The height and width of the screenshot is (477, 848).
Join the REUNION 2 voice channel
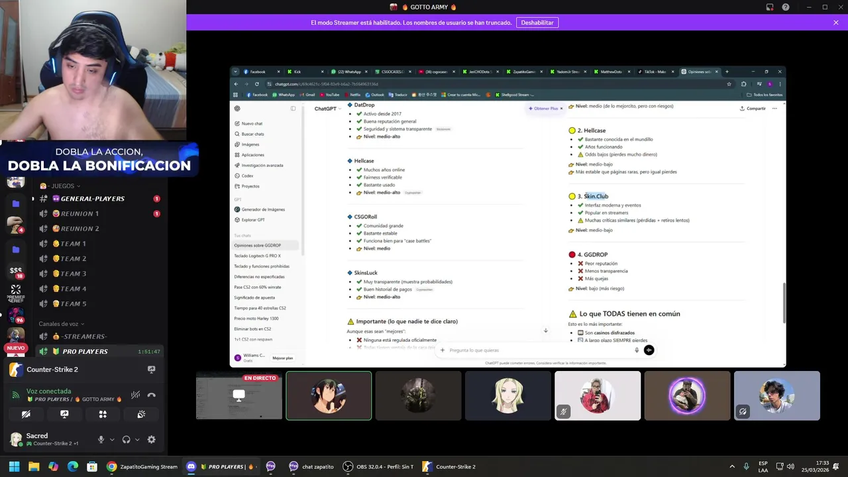[98, 229]
